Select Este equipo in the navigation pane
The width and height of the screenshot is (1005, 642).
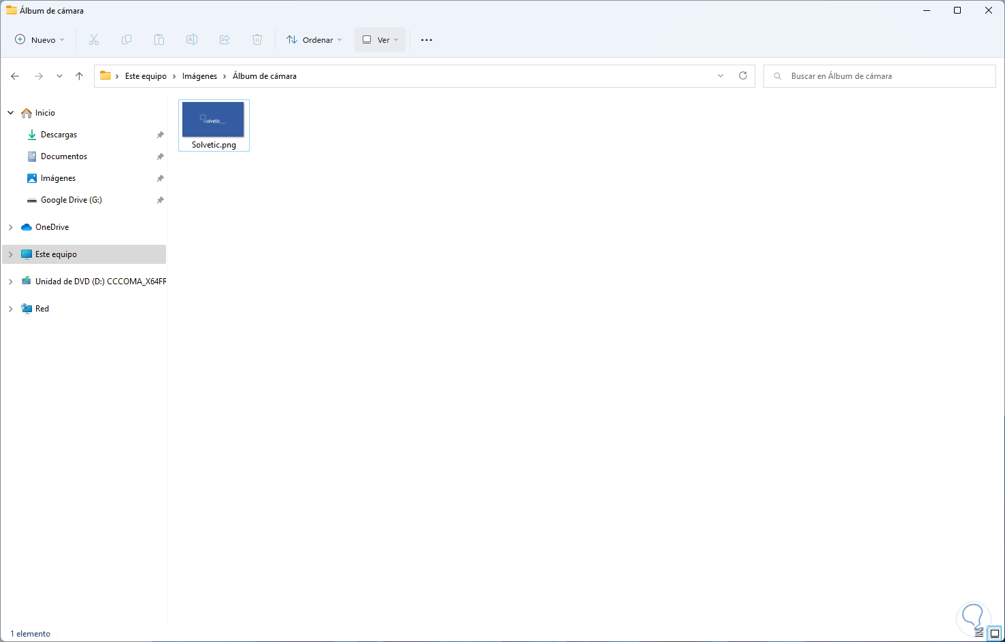84,254
